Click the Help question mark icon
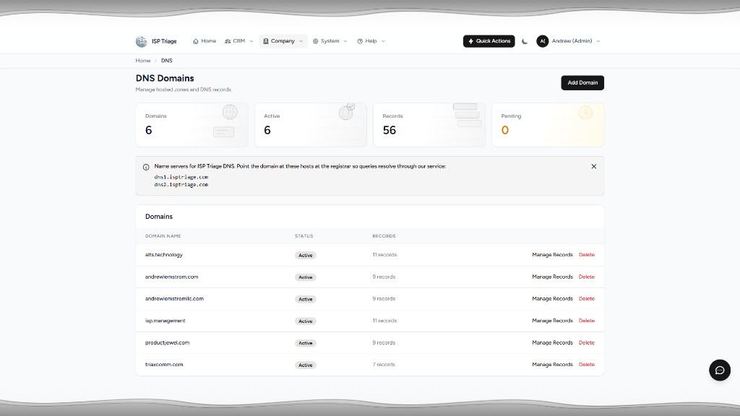This screenshot has height=416, width=740. pyautogui.click(x=360, y=41)
